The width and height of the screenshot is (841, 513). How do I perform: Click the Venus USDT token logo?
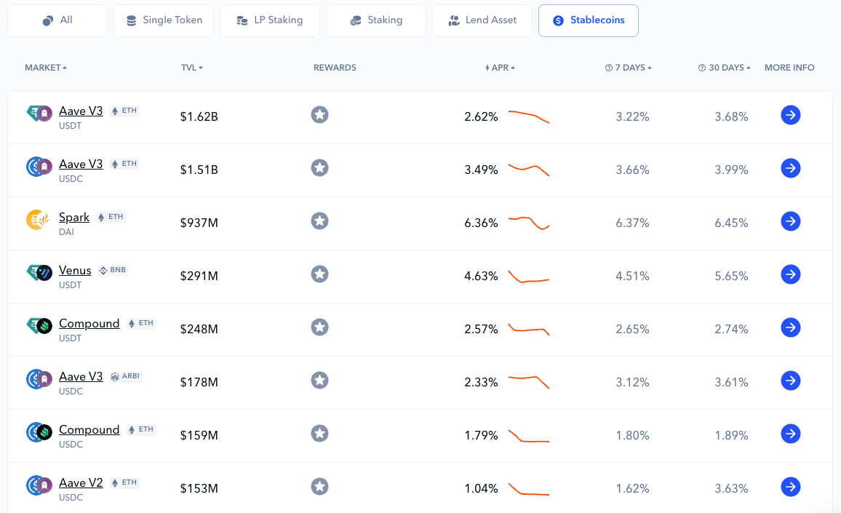point(39,273)
